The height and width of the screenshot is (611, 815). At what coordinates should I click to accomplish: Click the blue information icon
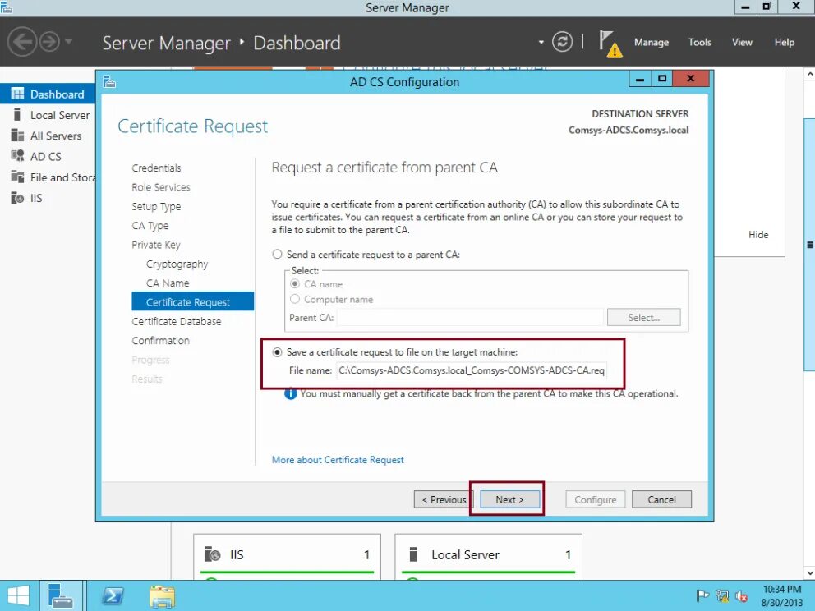[291, 394]
